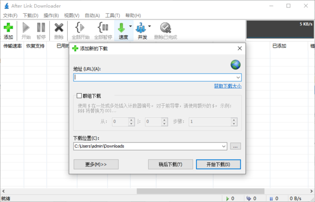The image size is (315, 202).
Task: Click the 开始下载(S) button
Action: pos(218,164)
